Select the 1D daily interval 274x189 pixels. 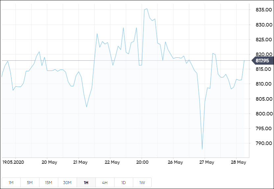(123, 182)
